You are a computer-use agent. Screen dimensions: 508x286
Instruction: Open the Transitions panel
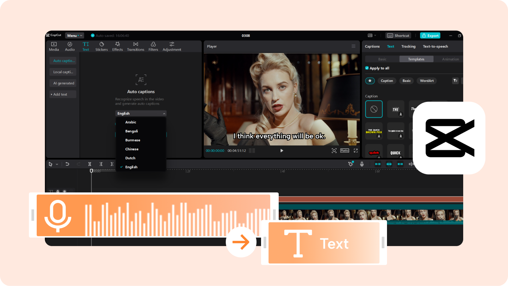click(x=135, y=47)
